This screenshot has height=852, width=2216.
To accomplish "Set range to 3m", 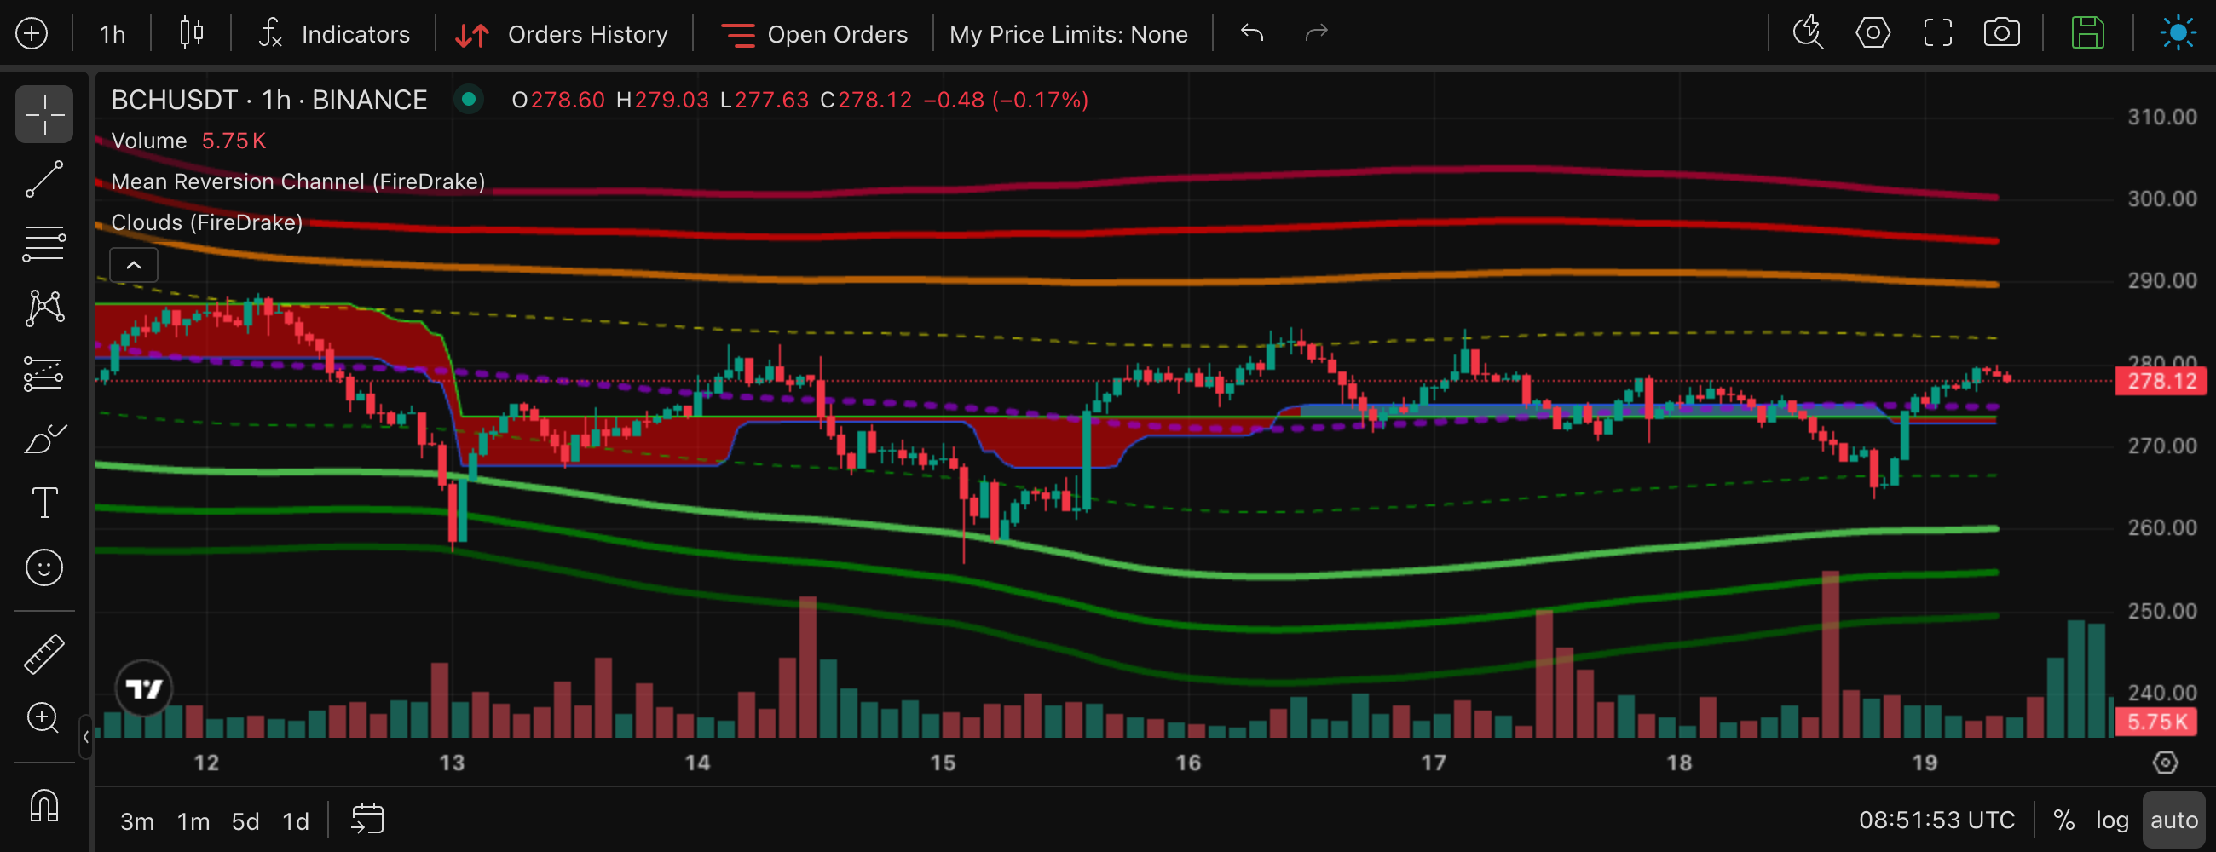I will coord(136,822).
